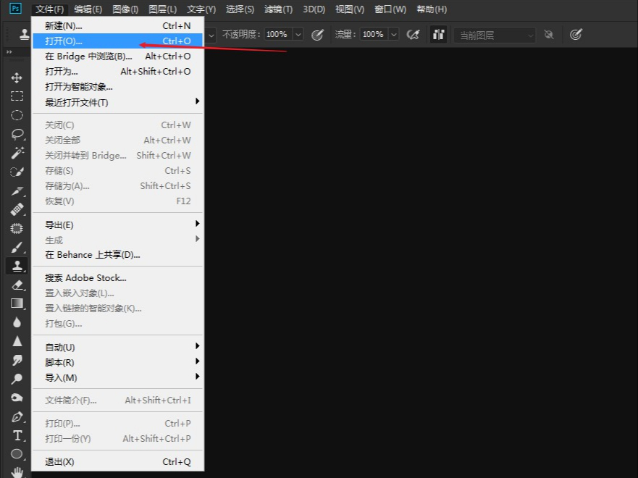
Task: Open the sample 当前图层 dropdown
Action: point(495,35)
